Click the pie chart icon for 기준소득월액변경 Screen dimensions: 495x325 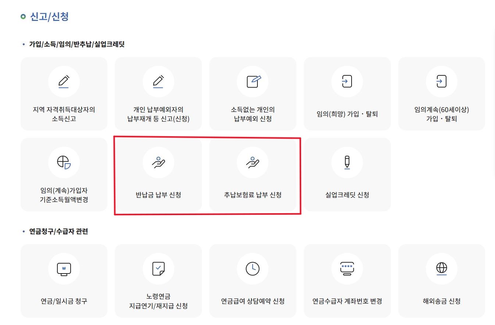tap(64, 162)
